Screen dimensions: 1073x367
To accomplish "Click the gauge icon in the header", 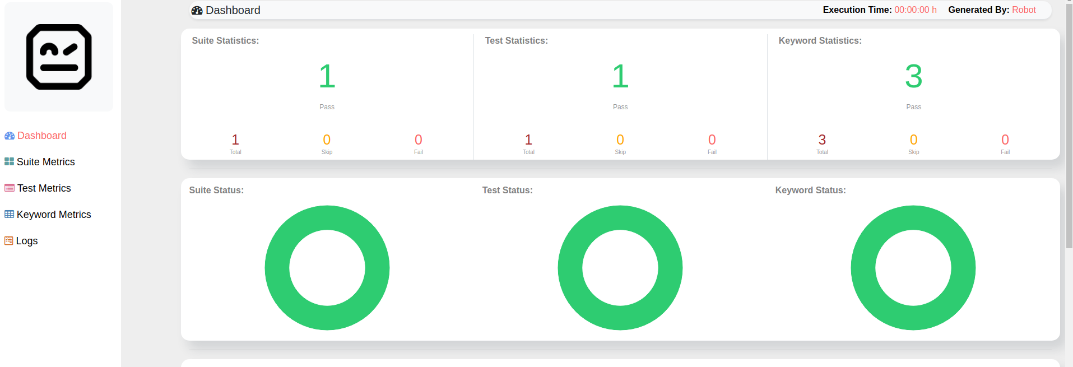I will (197, 10).
